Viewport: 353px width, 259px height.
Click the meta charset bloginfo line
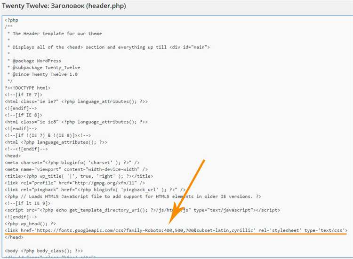click(72, 163)
